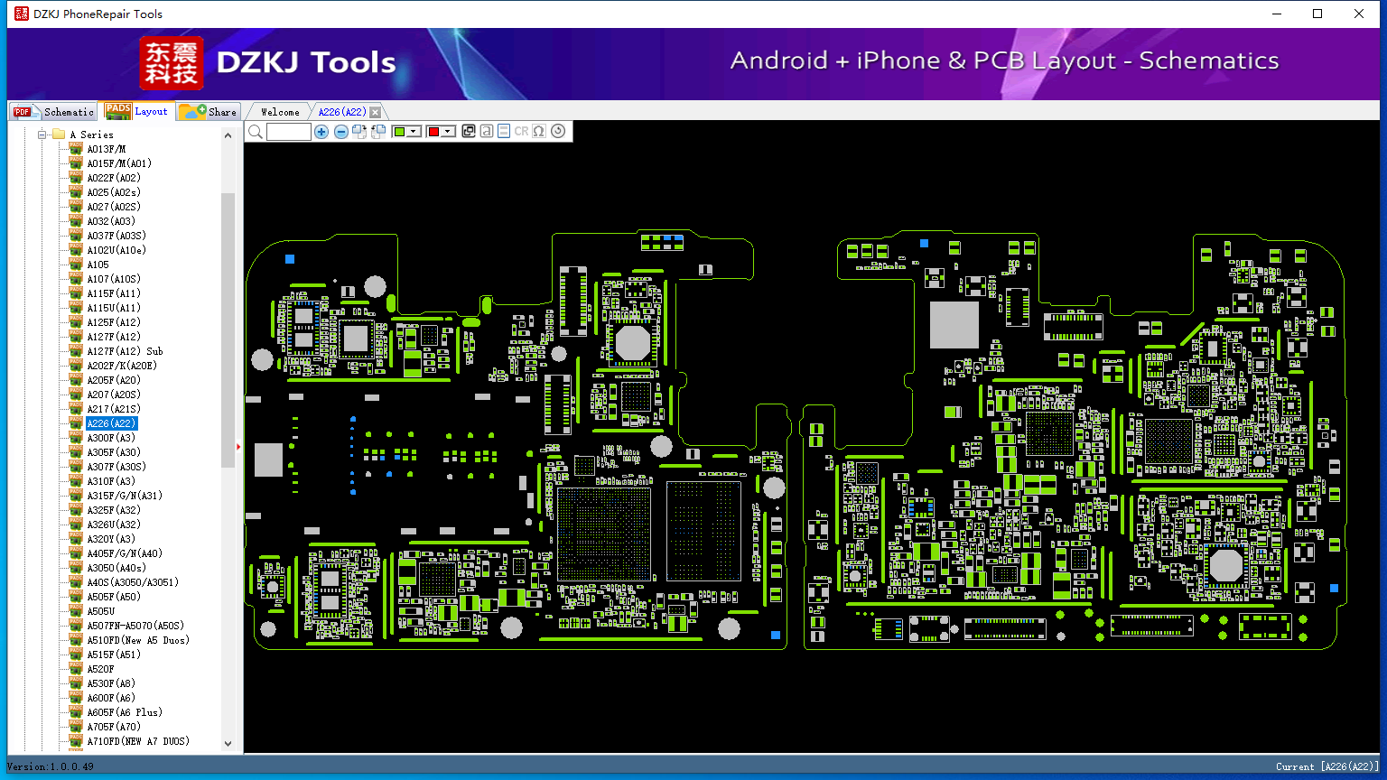Select A405F/G/N(A40) in the tree
This screenshot has height=780, width=1387.
125,553
